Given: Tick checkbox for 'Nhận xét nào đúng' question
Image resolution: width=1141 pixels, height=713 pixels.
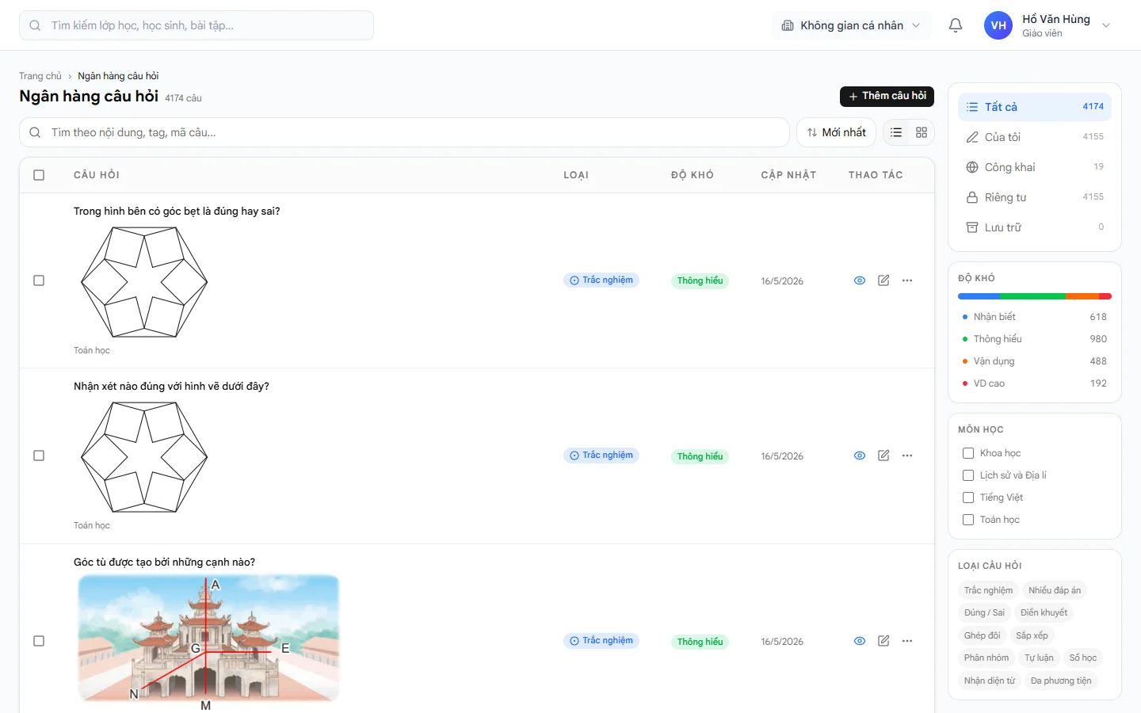Looking at the screenshot, I should point(39,456).
